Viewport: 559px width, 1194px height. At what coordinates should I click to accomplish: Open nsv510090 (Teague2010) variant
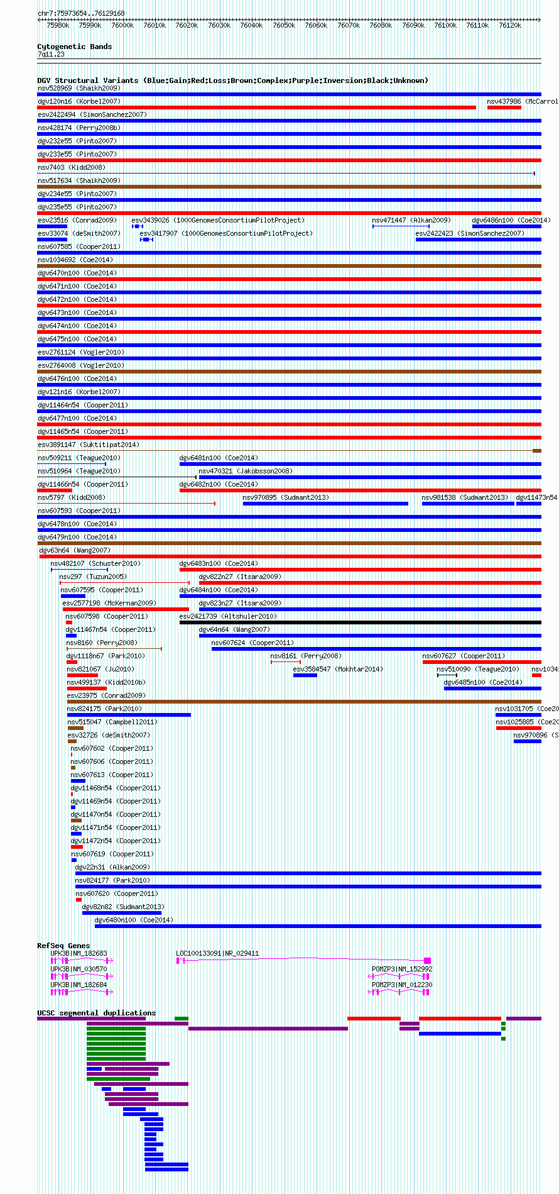(478, 669)
